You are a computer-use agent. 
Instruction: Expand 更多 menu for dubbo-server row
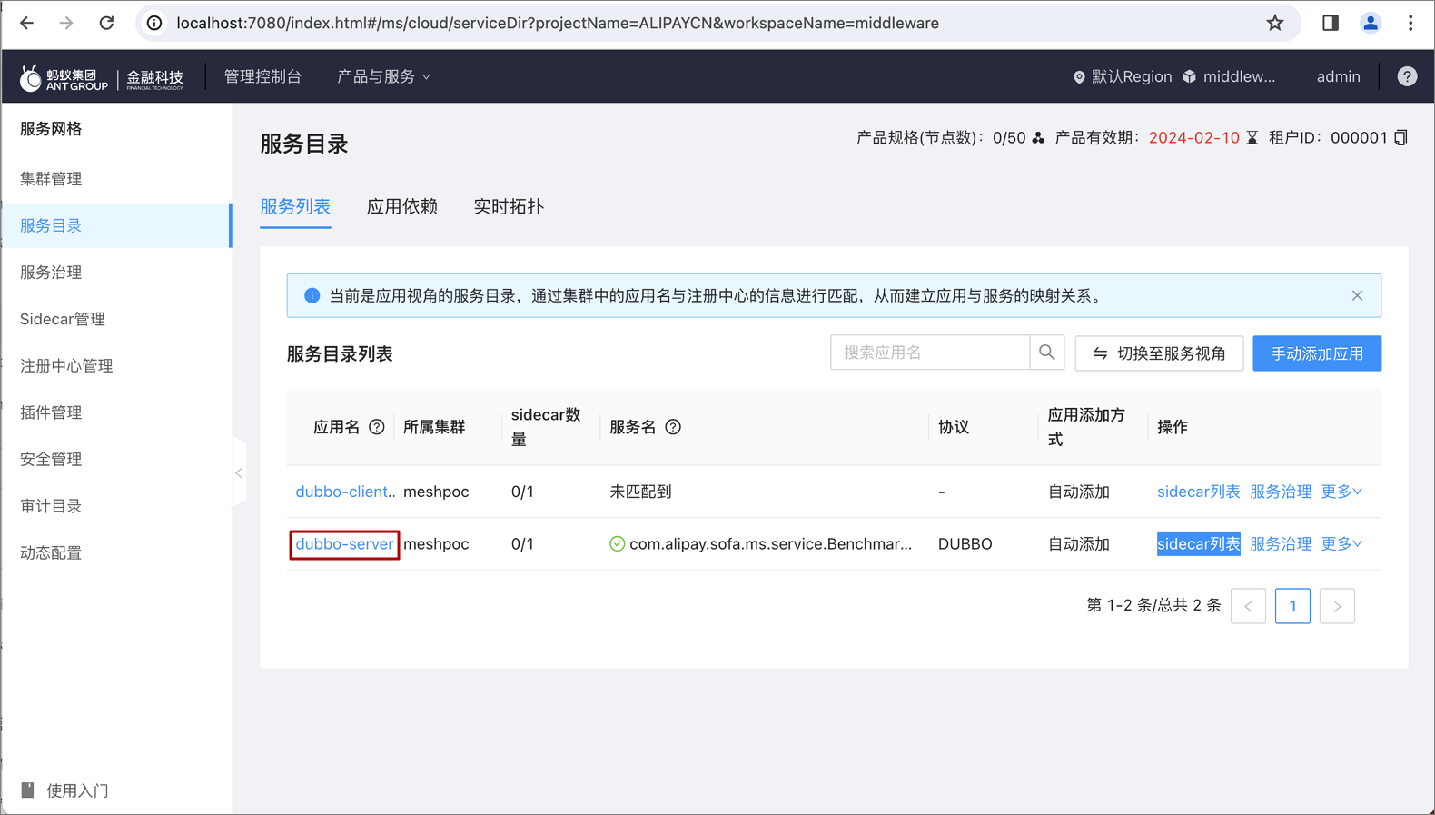[1341, 543]
